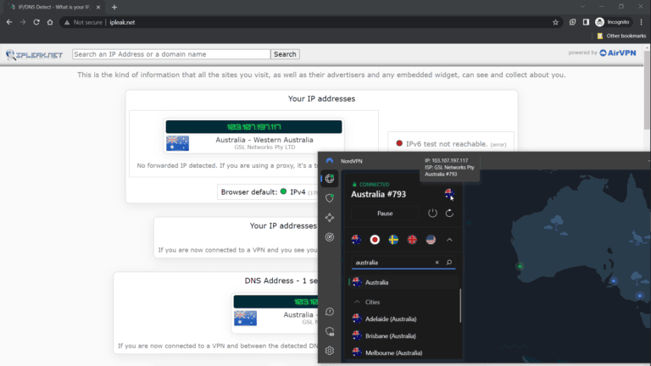Reconnect VPN with the refresh icon
Screen dimensions: 651x366
click(x=449, y=213)
